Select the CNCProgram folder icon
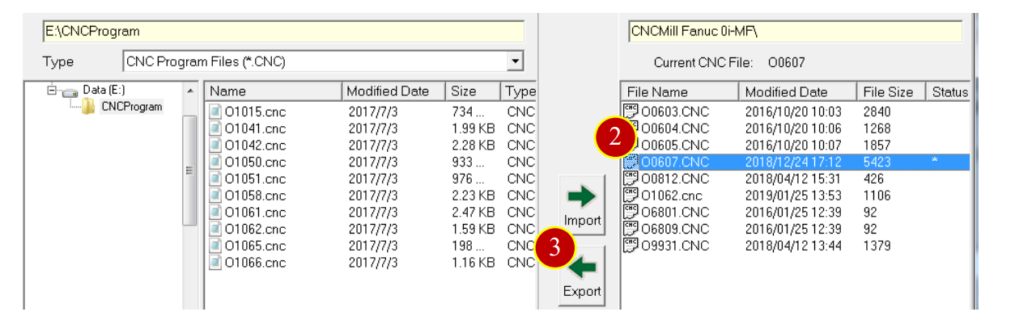1015x333 pixels. [x=88, y=107]
